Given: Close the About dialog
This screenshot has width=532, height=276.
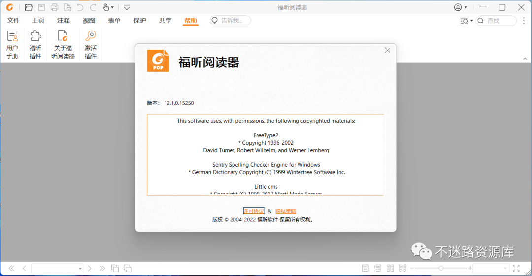Looking at the screenshot, I should click(387, 50).
